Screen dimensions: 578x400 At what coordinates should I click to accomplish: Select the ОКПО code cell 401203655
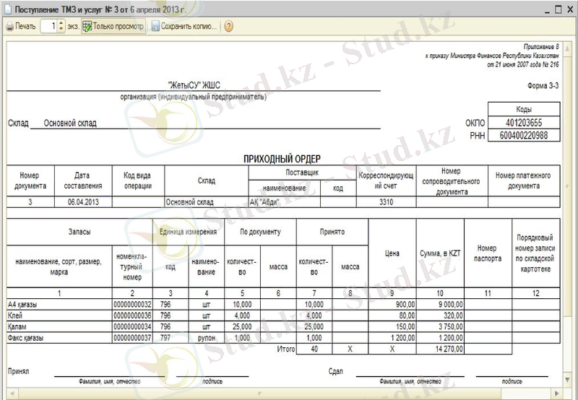click(524, 123)
